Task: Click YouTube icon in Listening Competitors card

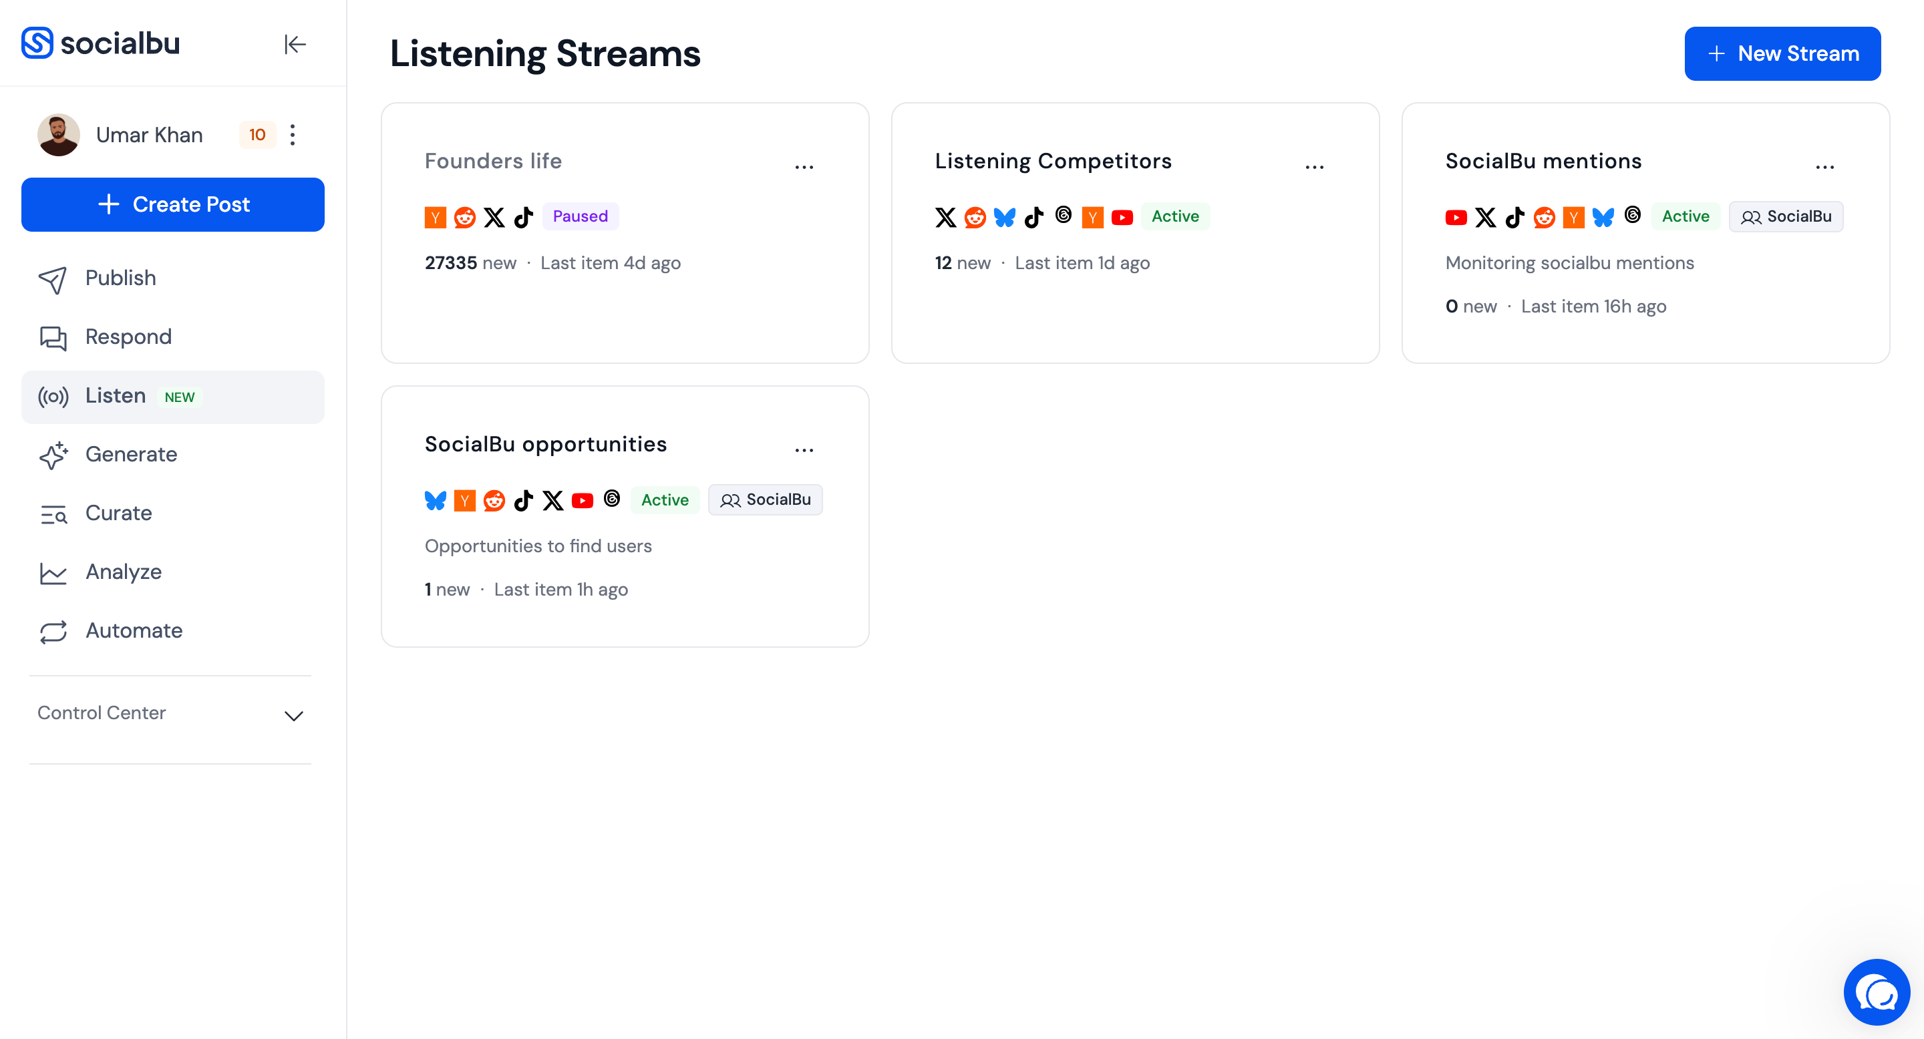Action: (1122, 217)
